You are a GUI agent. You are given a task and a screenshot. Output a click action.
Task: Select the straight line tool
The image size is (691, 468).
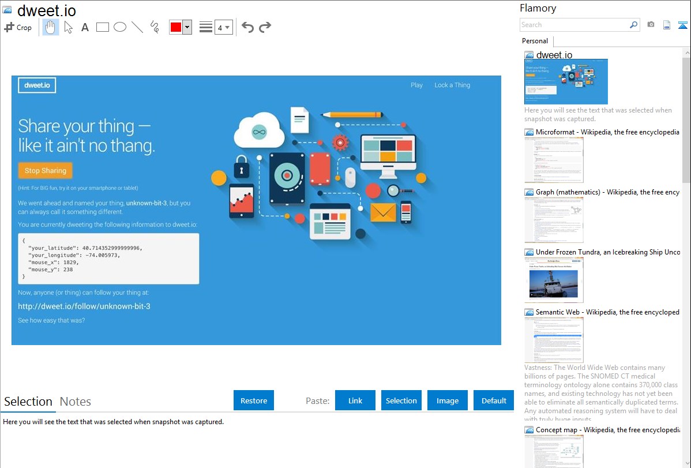[137, 27]
